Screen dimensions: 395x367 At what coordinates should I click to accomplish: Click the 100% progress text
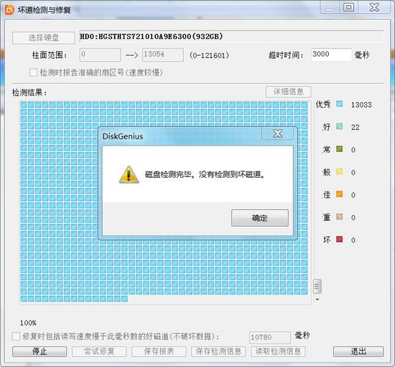28,323
